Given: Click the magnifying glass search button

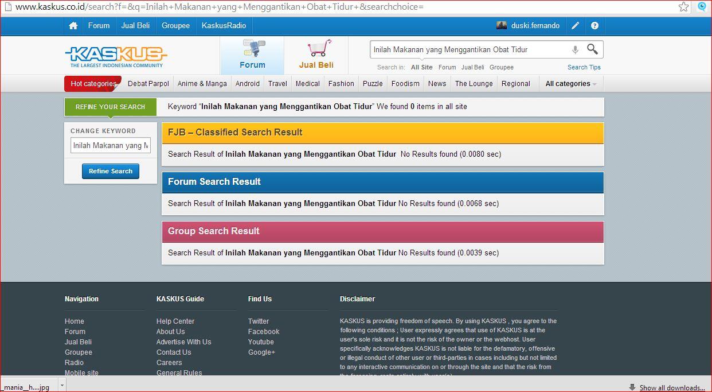Looking at the screenshot, I should click(x=592, y=49).
